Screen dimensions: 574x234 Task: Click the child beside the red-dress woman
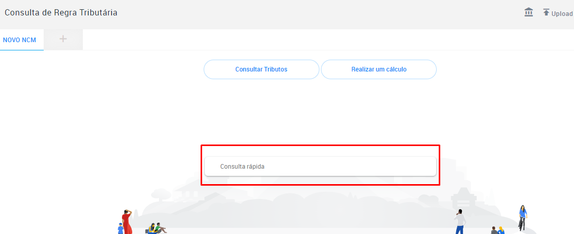coord(120,228)
